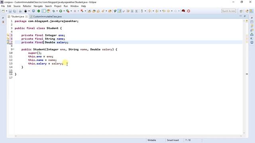Click the Writable status bar entry
The image size is (255, 143).
[x=151, y=140]
